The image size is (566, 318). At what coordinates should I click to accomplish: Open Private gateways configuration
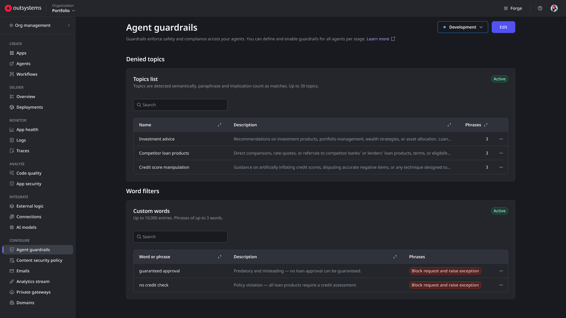pos(38,292)
